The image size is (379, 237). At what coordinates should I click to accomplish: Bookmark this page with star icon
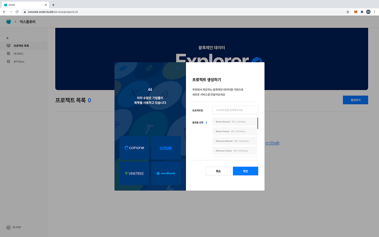pyautogui.click(x=348, y=12)
